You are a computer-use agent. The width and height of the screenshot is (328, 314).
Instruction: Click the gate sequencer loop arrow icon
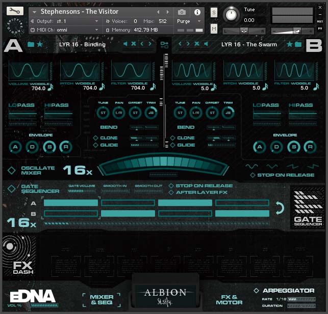[280, 208]
